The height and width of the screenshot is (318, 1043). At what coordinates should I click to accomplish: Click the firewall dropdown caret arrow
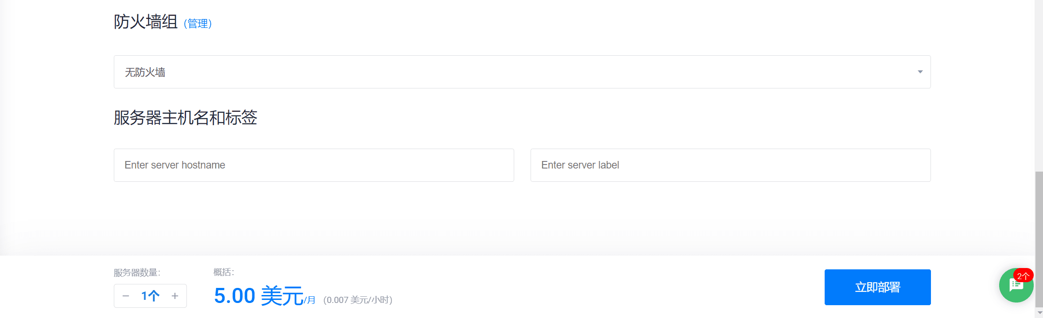tap(920, 72)
